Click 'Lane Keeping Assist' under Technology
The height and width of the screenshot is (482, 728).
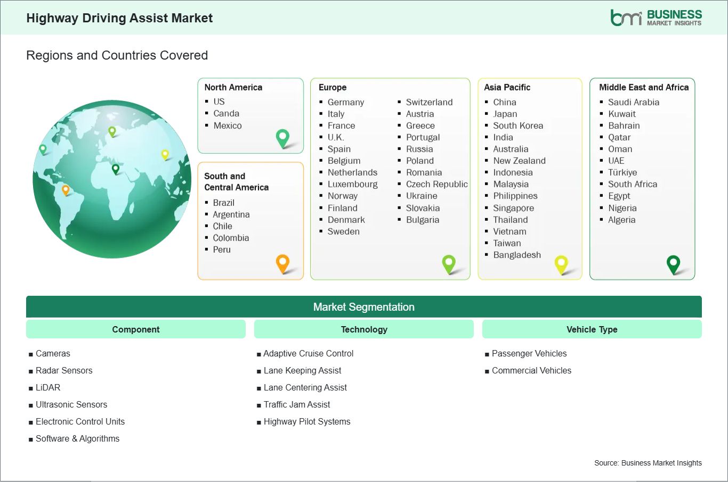(x=302, y=370)
